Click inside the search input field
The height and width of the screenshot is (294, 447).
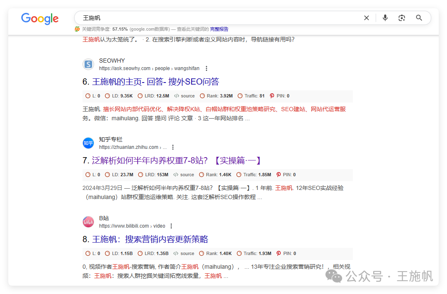[x=207, y=18]
